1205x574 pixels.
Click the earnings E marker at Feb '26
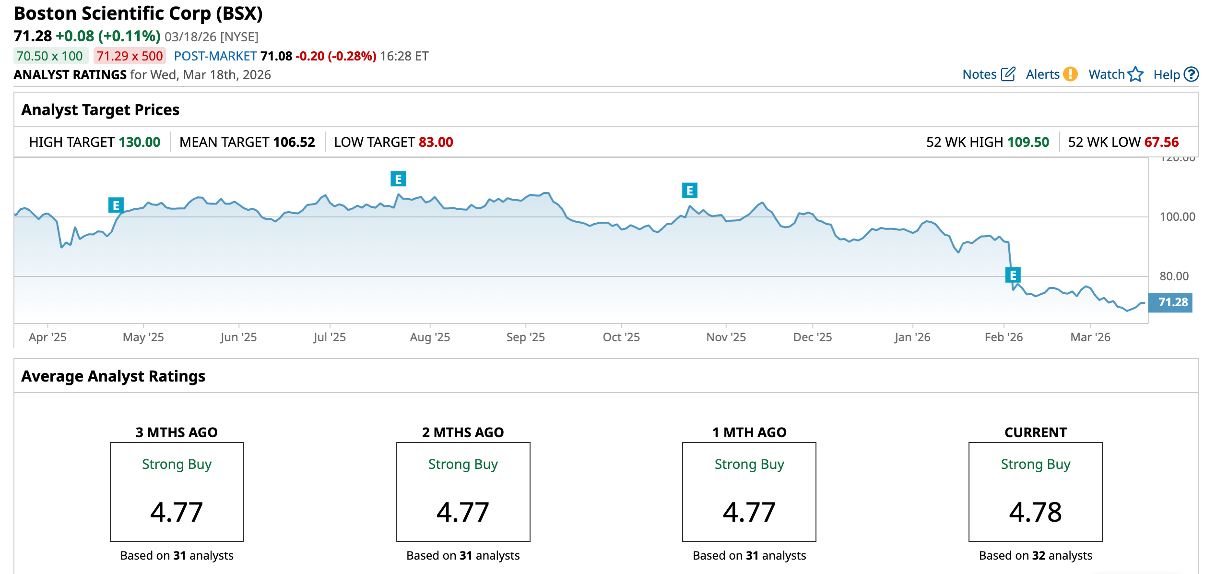pos(1013,275)
